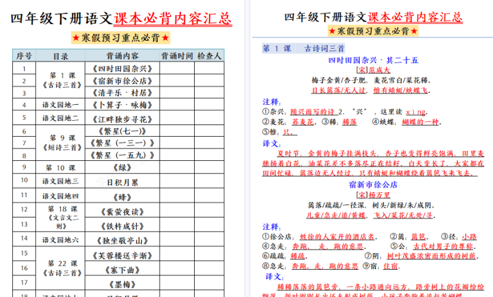493x297 pixels.
Task: Select the cell 《宿新市徐公店》 in the table
Action: tap(122, 81)
